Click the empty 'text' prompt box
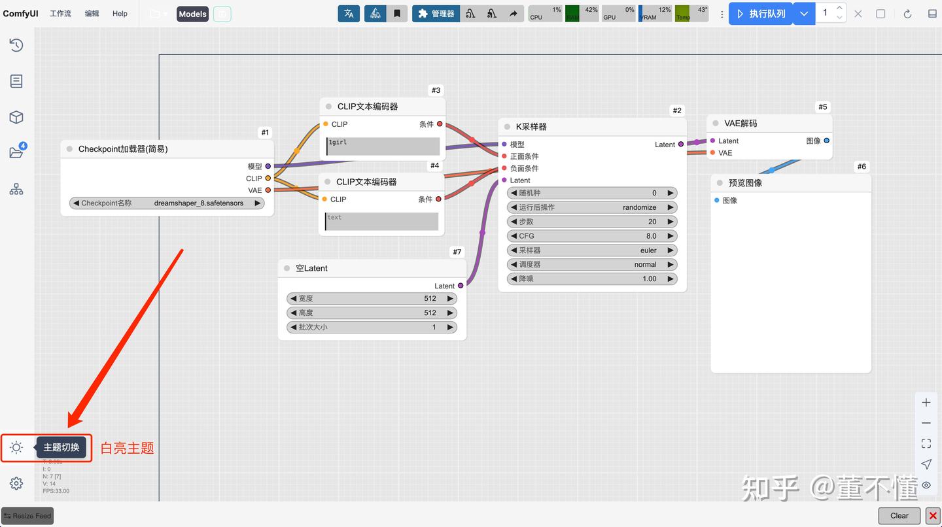The height and width of the screenshot is (527, 942). (382, 221)
